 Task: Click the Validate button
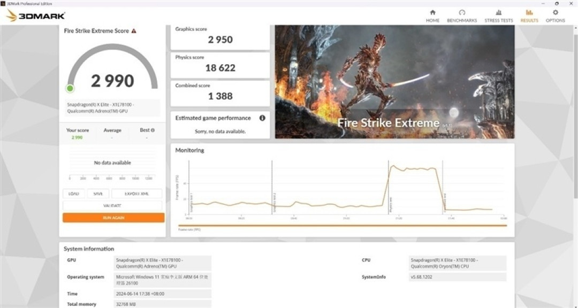pos(112,205)
